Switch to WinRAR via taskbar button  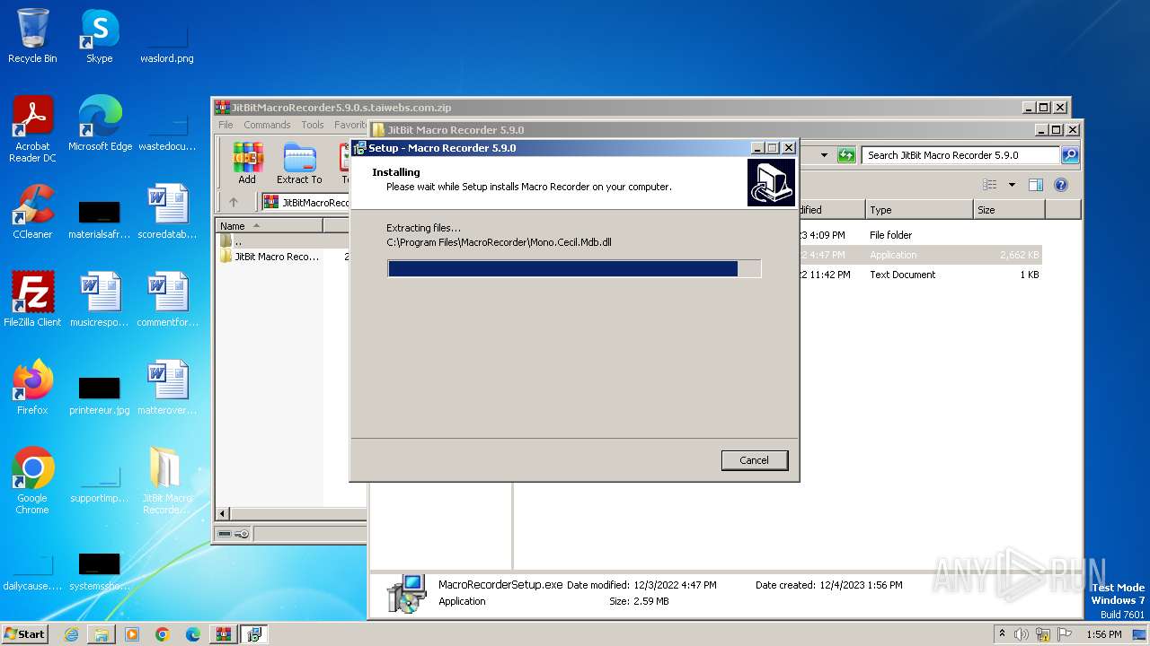[223, 634]
